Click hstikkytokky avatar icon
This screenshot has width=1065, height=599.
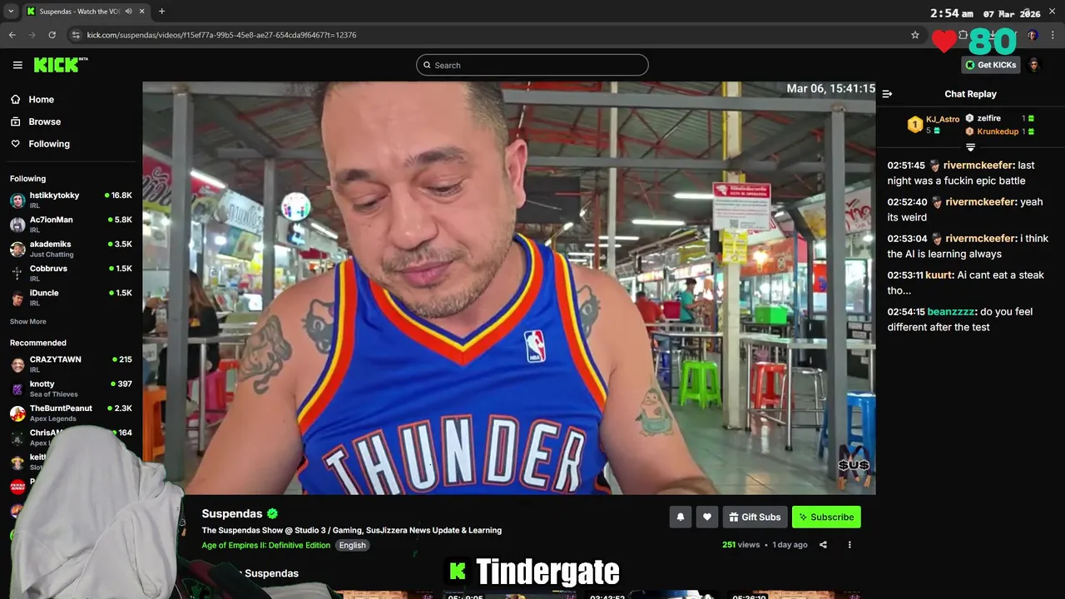17,200
